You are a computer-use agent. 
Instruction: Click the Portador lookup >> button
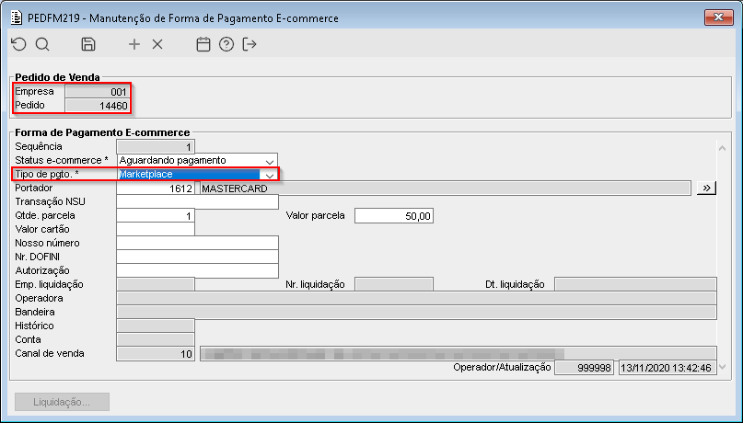point(706,189)
